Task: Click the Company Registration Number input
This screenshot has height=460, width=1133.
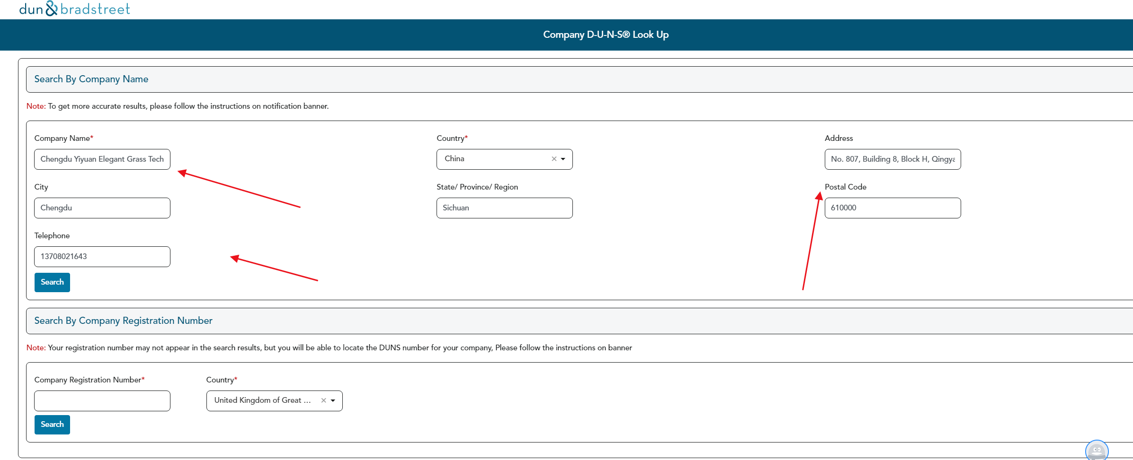Action: click(x=102, y=401)
